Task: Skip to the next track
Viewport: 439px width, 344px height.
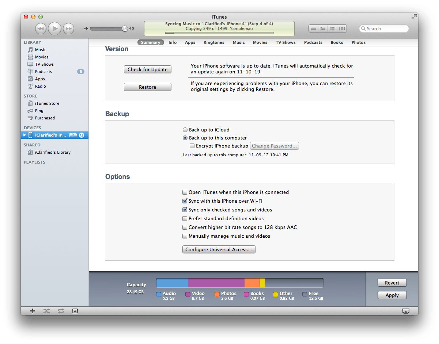Action: pyautogui.click(x=68, y=28)
